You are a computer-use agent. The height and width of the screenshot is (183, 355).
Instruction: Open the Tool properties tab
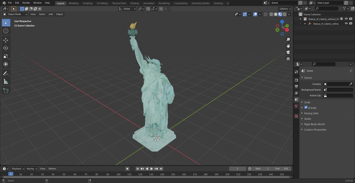coord(296,72)
